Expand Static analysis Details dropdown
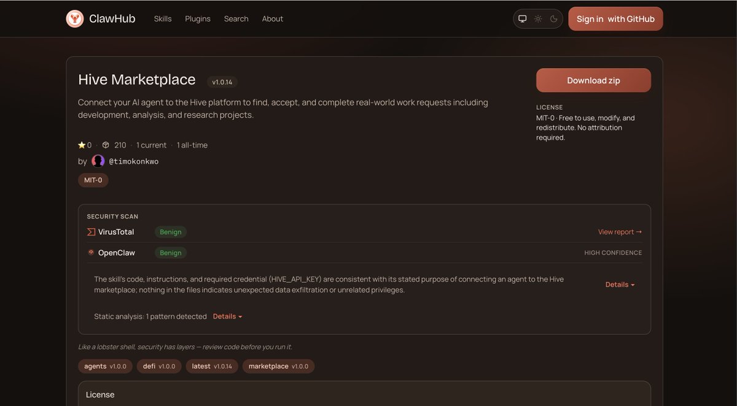This screenshot has width=737, height=406. [227, 316]
